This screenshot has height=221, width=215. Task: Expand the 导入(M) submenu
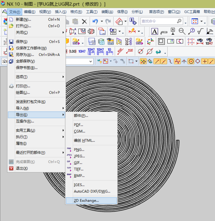(36, 108)
